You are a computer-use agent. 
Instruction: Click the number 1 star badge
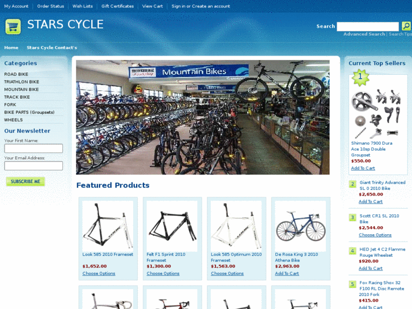point(360,77)
